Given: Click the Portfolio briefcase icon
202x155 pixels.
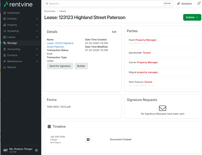Looking at the screenshot, I should (x=5, y=19).
